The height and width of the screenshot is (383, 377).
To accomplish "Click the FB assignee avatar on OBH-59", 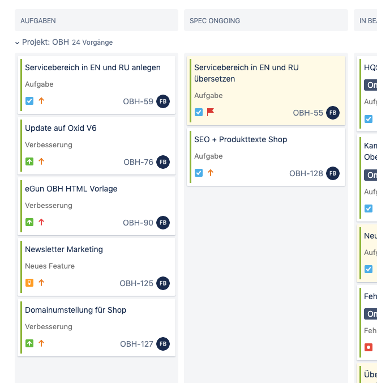I will click(x=163, y=101).
